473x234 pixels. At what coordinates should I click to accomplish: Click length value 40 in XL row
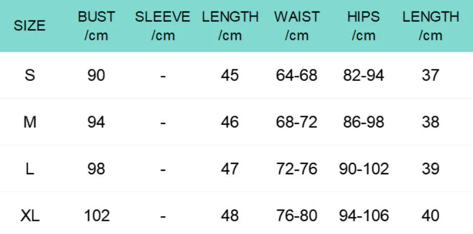tap(430, 216)
